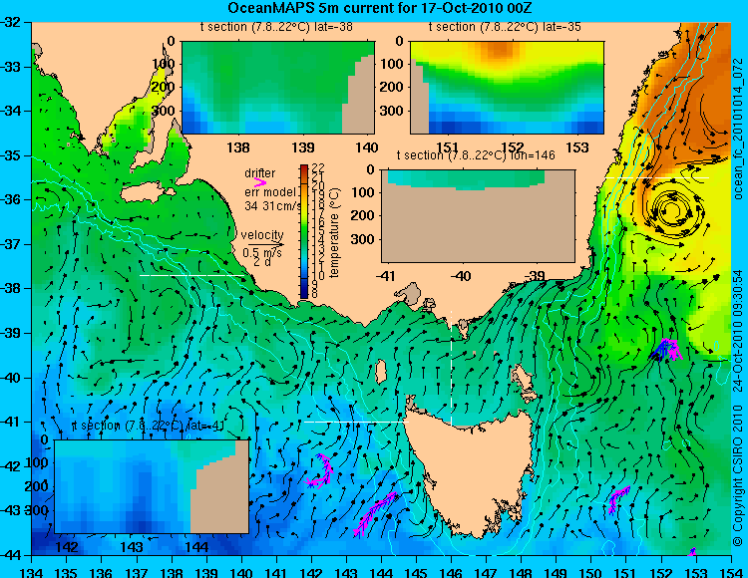Click the white section line at latitude -35
Screen dimensions: 748x578
point(656,177)
